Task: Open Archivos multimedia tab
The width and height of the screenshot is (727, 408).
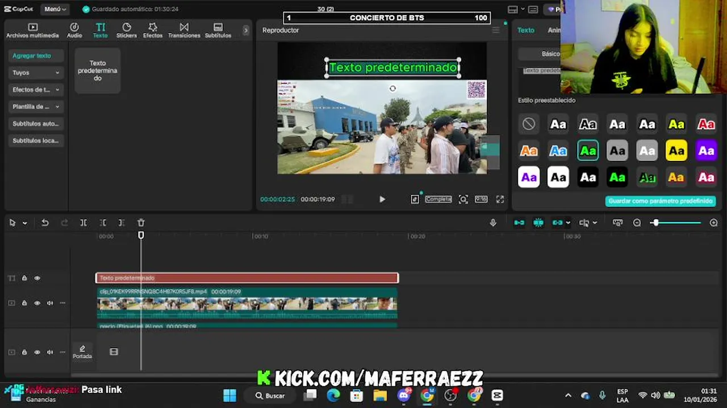Action: 32,31
